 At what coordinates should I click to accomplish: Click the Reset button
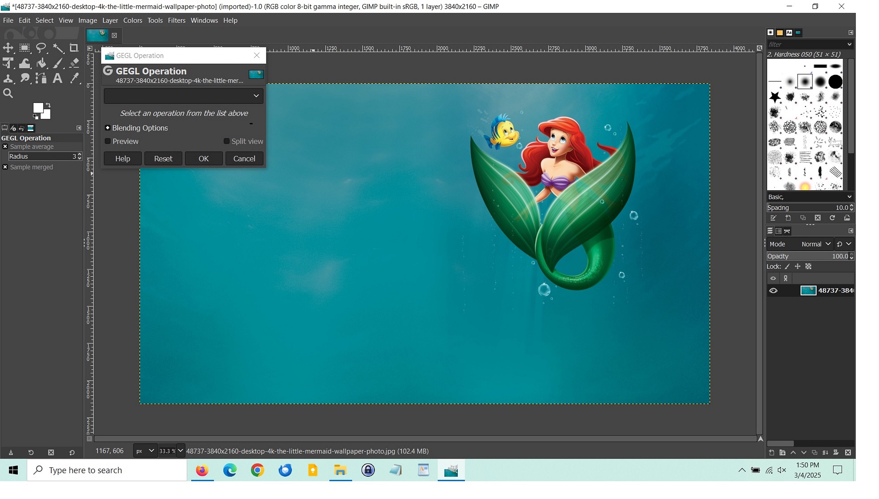tap(163, 159)
